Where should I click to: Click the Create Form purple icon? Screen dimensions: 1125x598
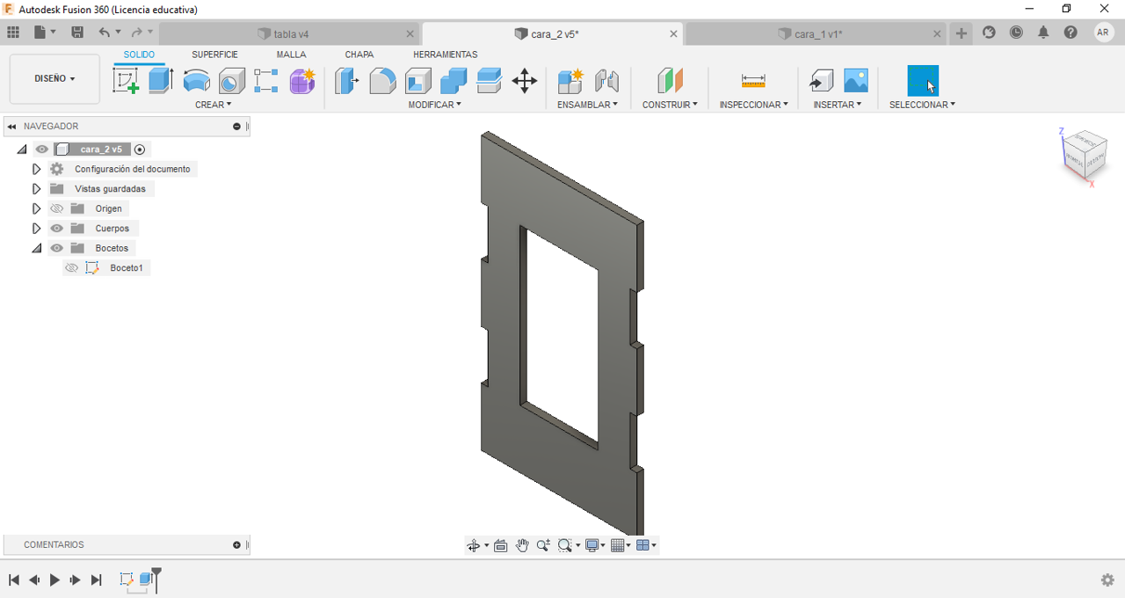(302, 81)
